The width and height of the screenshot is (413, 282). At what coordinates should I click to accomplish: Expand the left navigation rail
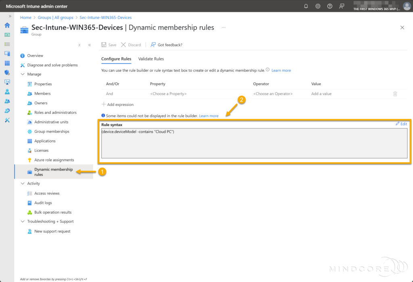click(10, 16)
